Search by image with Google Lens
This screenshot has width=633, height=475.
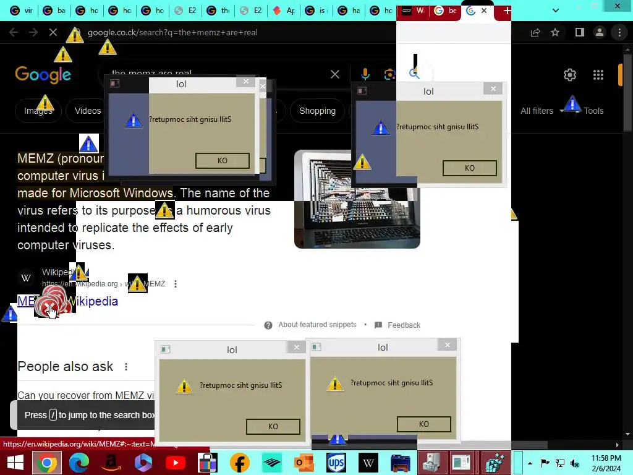click(x=389, y=74)
